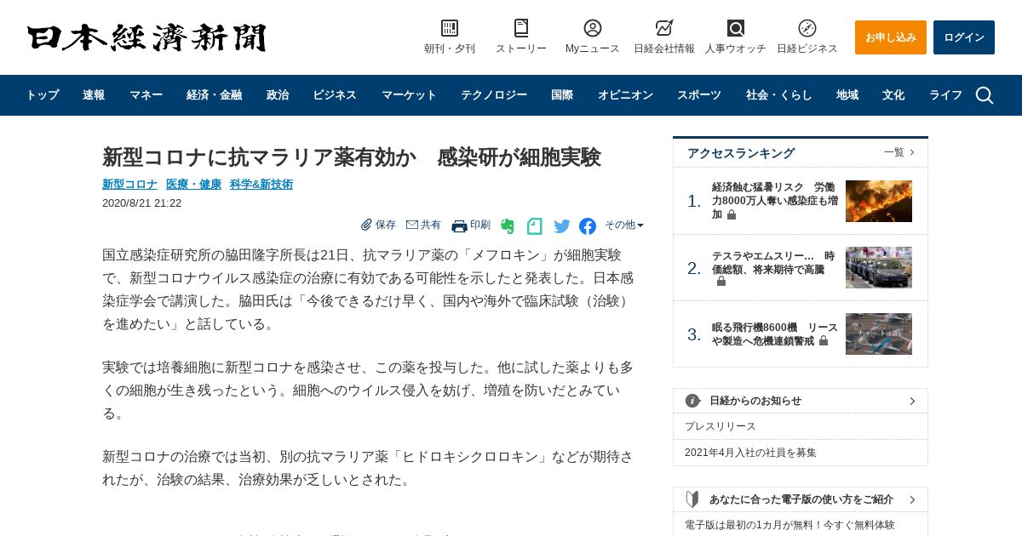
Task: Go to the 社会・くらし navigation tab
Action: [x=778, y=95]
